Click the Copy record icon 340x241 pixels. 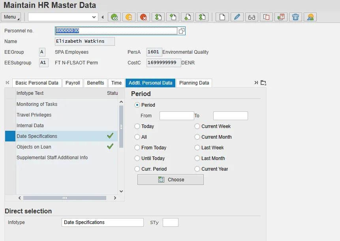tap(267, 17)
